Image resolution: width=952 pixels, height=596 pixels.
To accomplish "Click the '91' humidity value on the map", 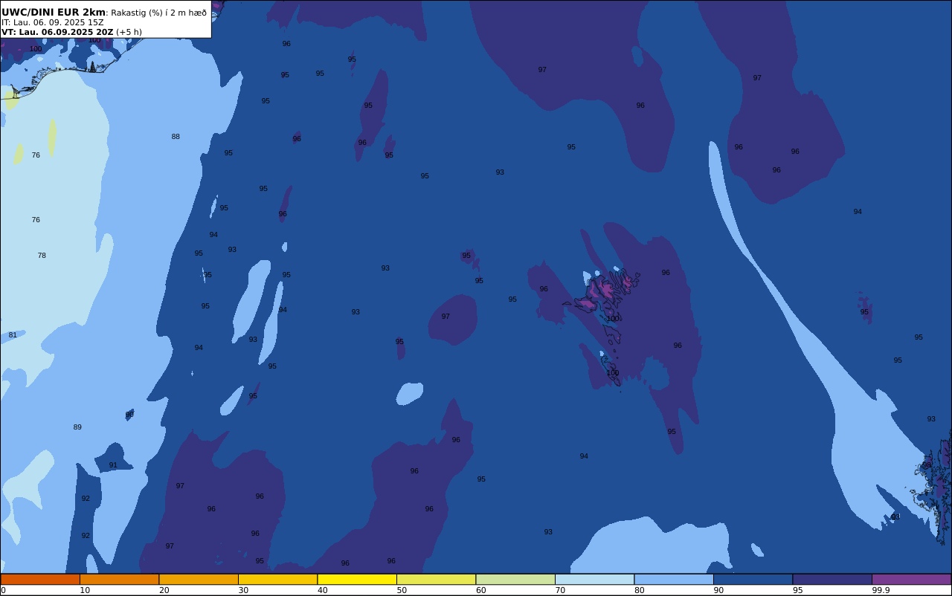I will (x=113, y=465).
